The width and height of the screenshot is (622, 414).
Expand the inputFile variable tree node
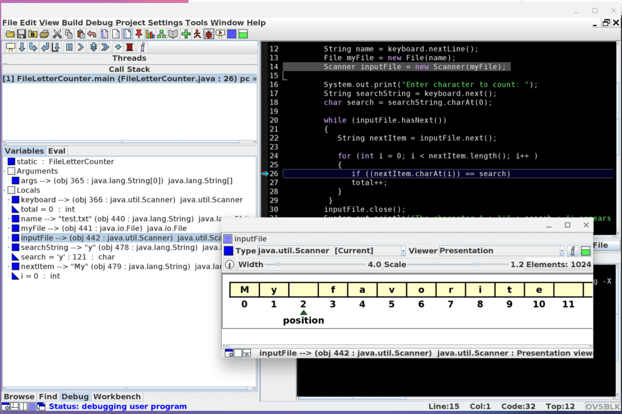coord(9,238)
